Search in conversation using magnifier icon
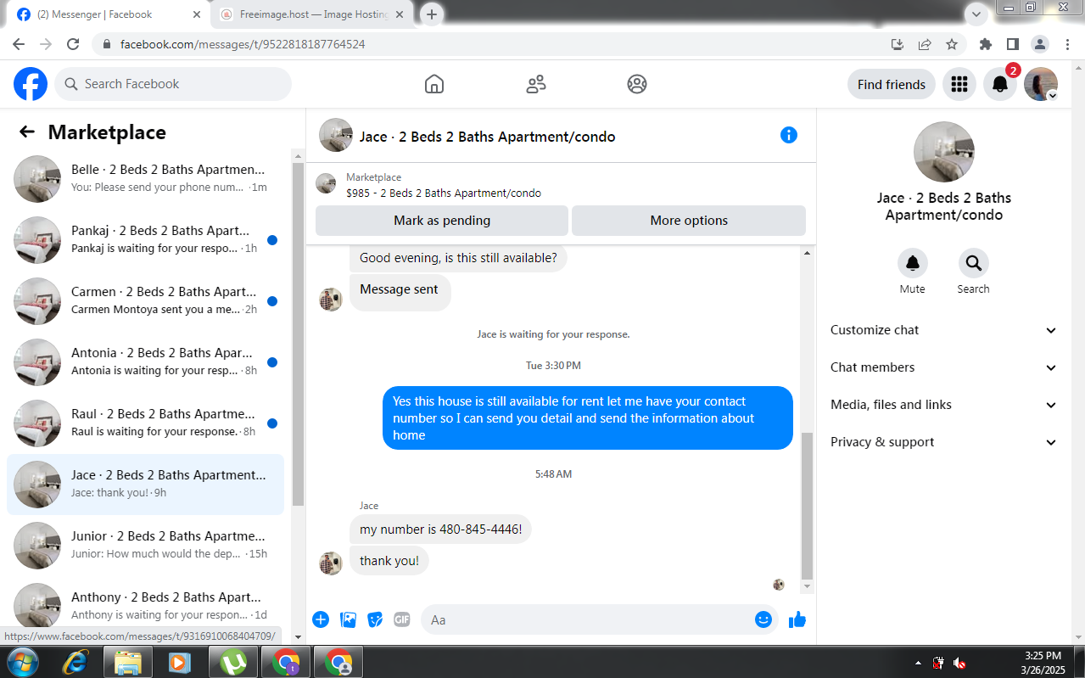Screen dimensions: 1085x678 973,263
